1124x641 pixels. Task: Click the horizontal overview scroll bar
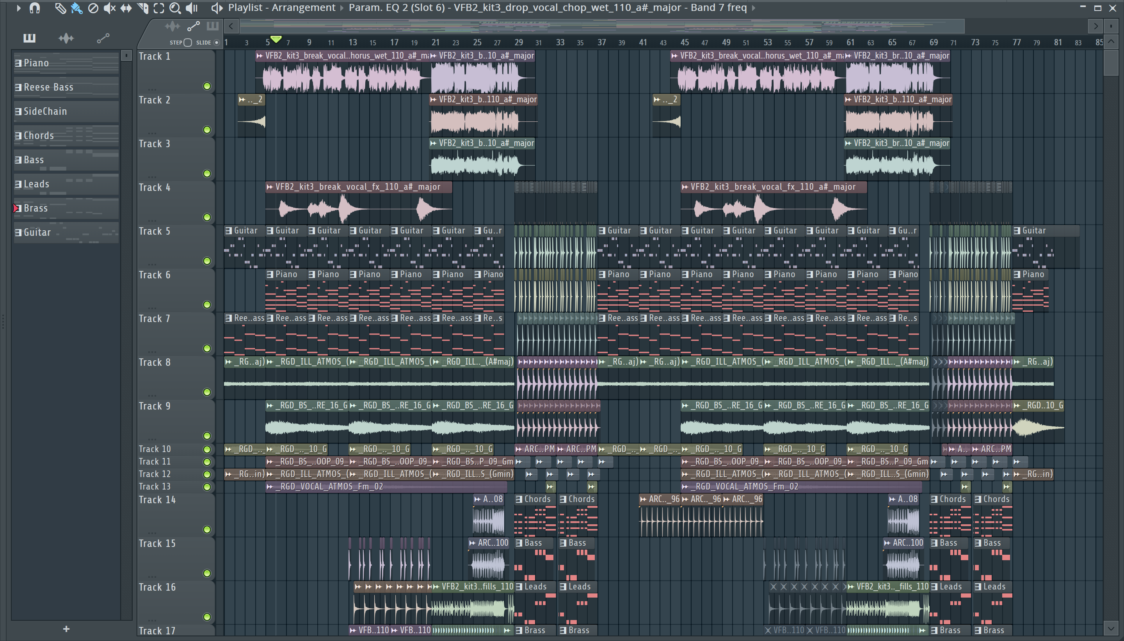[x=603, y=27]
